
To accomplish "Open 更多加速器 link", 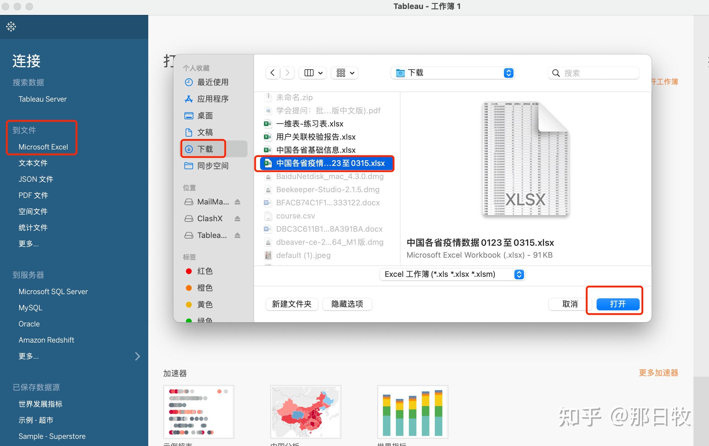I will click(658, 372).
